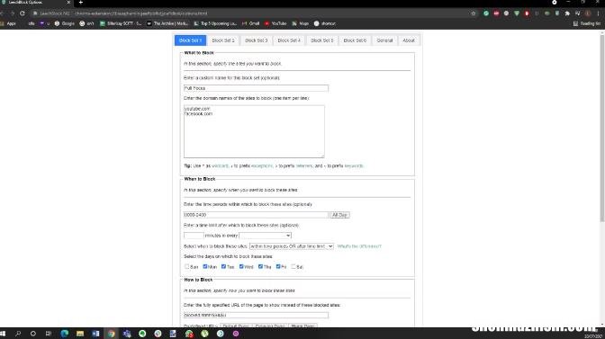Open the 'wildcard' help link in the tip
The image size is (605, 339).
221,166
